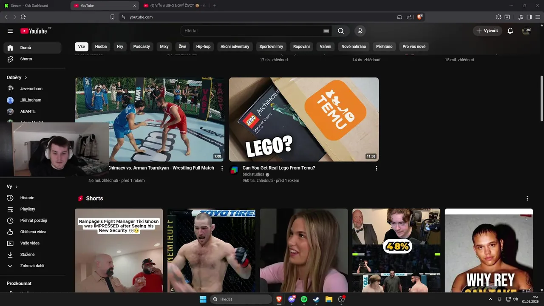Screen dimensions: 544x306
Task: Open the 4everunborn subscription channel
Action: (x=33, y=89)
